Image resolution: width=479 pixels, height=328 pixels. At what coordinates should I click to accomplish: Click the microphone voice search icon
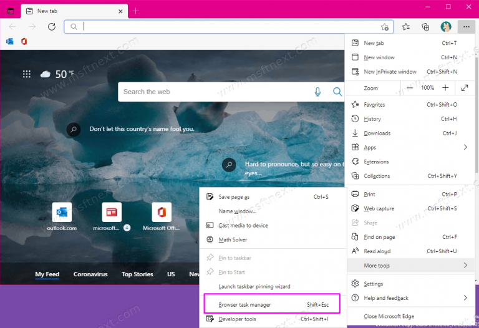tap(317, 92)
